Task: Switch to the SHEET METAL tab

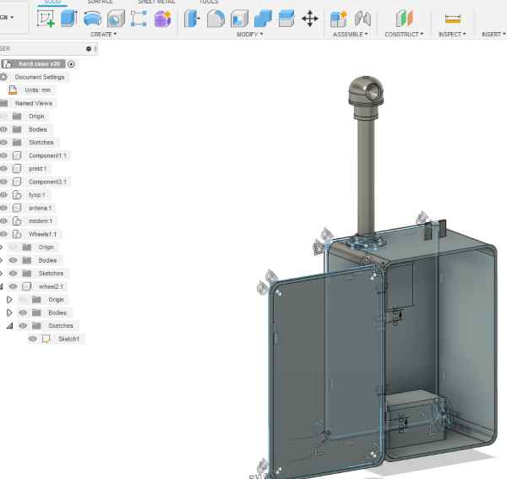Action: [156, 2]
